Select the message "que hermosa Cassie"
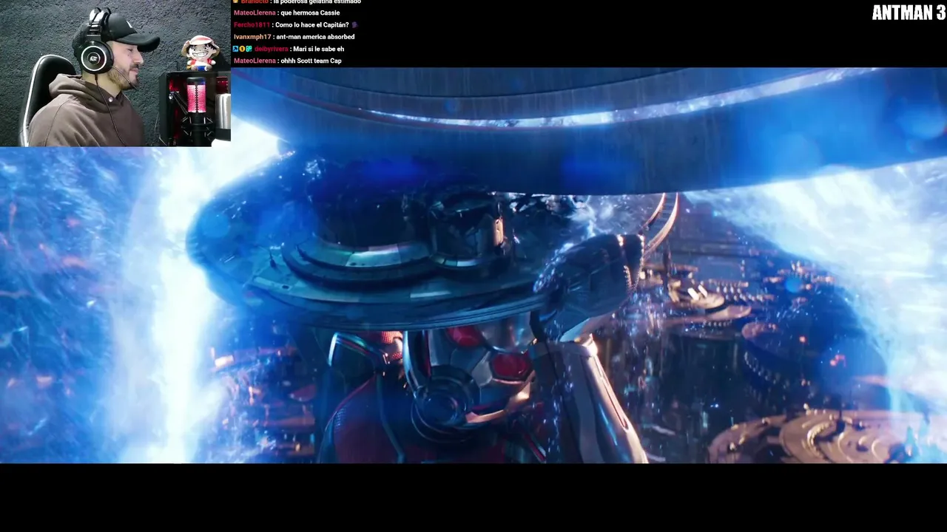Image resolution: width=947 pixels, height=532 pixels. (x=311, y=13)
